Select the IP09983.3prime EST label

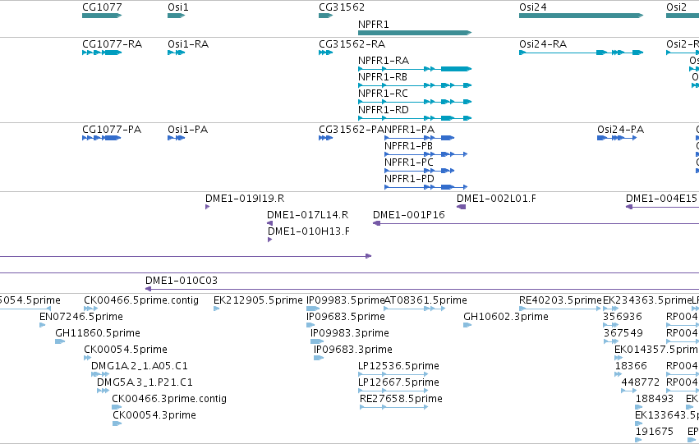coord(350,333)
